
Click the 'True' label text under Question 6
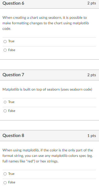pos(11,41)
